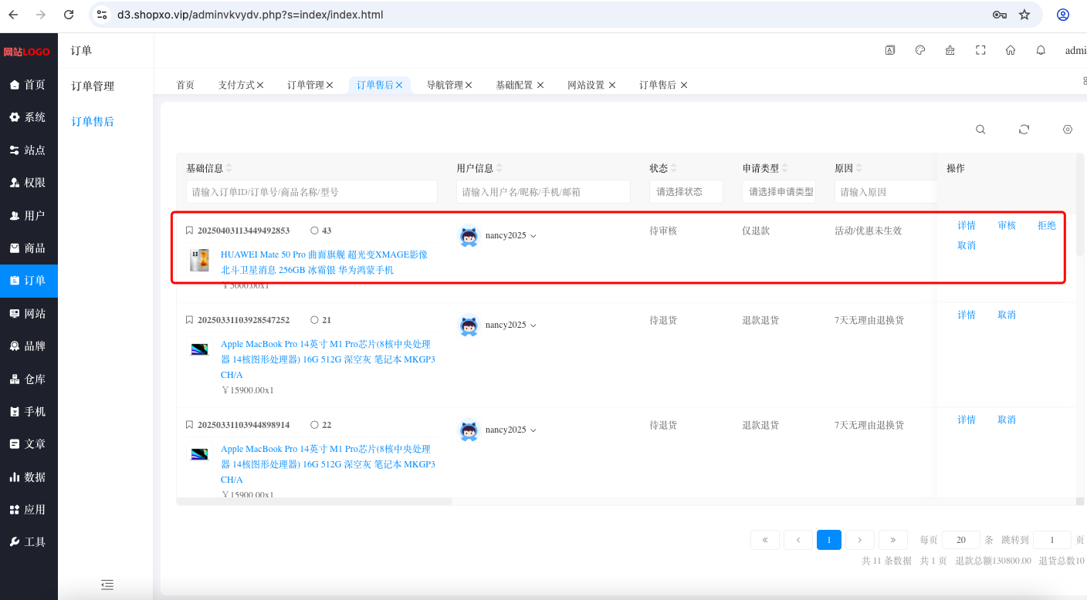Open the notification bell
1087x600 pixels.
pyautogui.click(x=1041, y=50)
